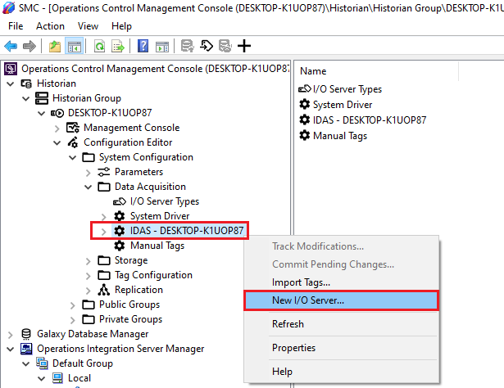Expand the Storage folder

pos(88,261)
